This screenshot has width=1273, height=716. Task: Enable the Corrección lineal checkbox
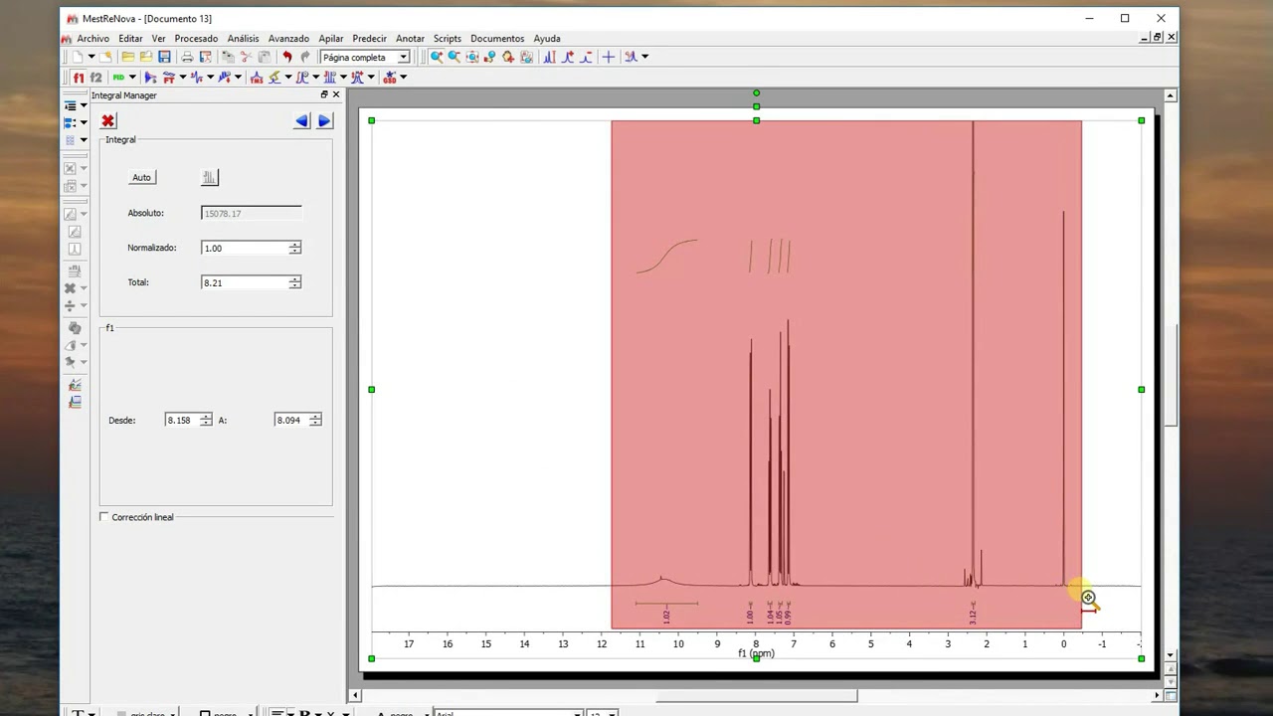tap(104, 517)
